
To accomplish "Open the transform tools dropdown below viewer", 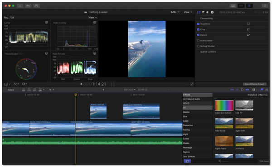I will coord(7,84).
